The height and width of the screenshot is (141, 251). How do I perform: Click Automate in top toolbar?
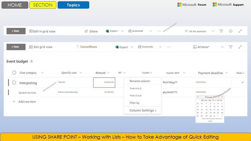pyautogui.click(x=136, y=31)
